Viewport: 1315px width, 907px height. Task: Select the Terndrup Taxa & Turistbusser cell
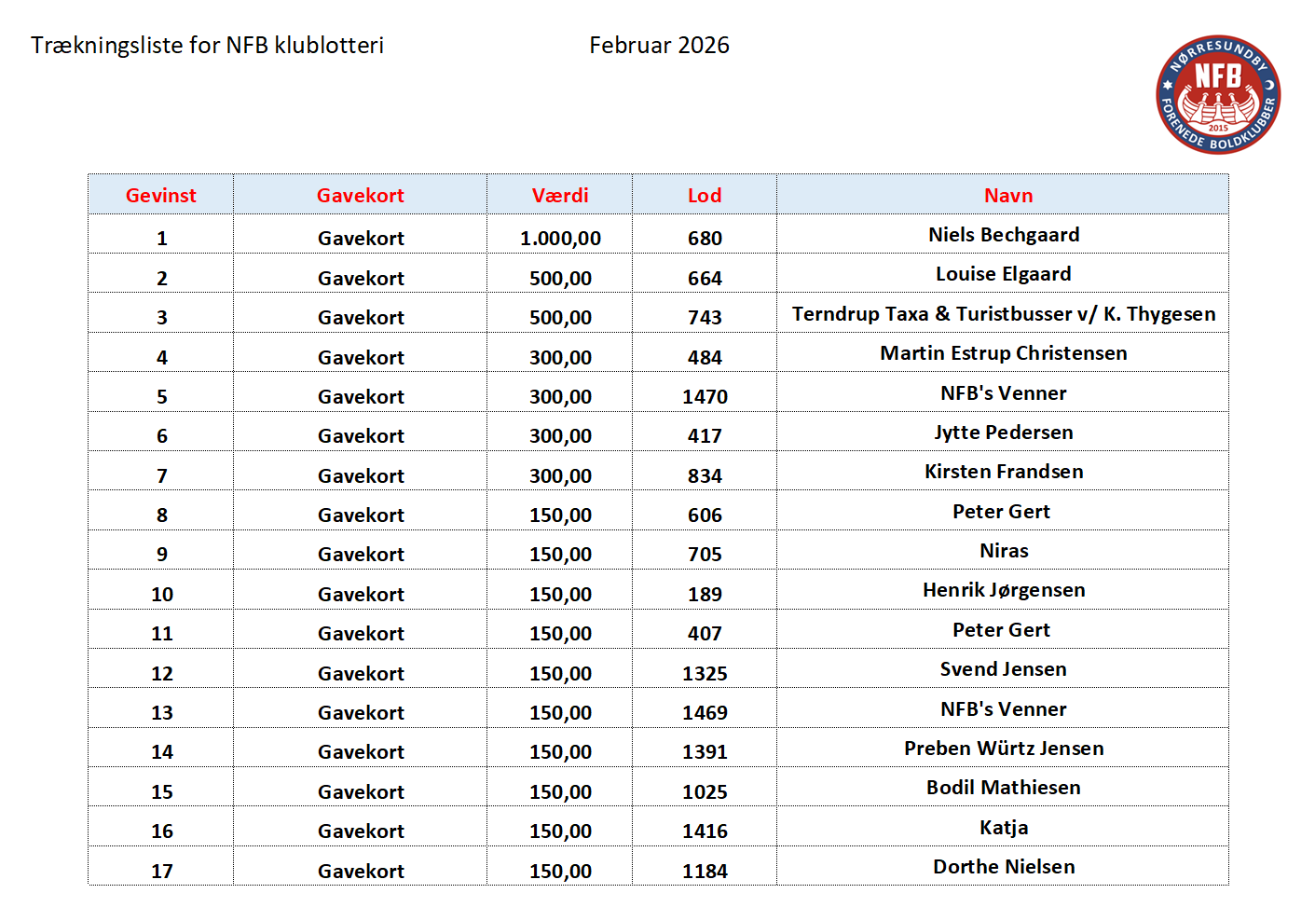coord(1003,314)
